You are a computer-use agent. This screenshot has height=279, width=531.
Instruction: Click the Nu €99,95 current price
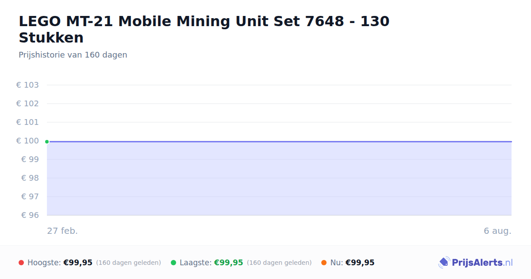pos(360,263)
